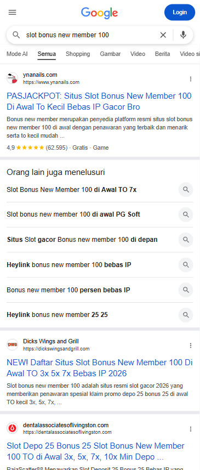200x470 pixels.
Task: Click search icon beside 'Heylink ... 25 25' suggestion
Action: (x=186, y=315)
